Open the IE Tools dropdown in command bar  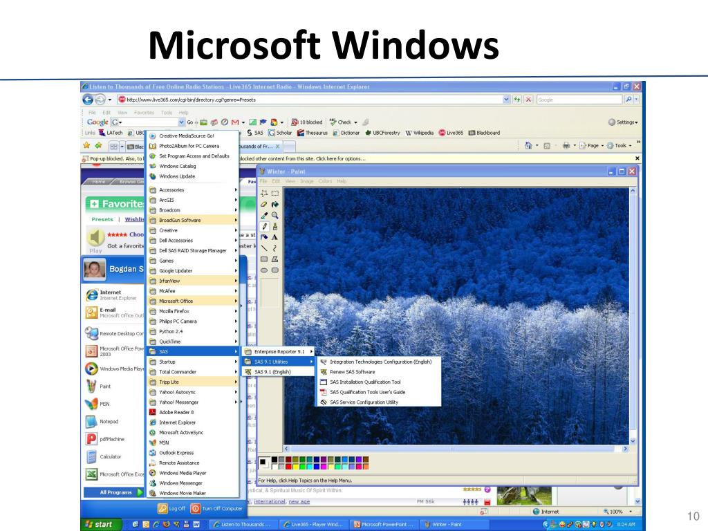point(619,145)
